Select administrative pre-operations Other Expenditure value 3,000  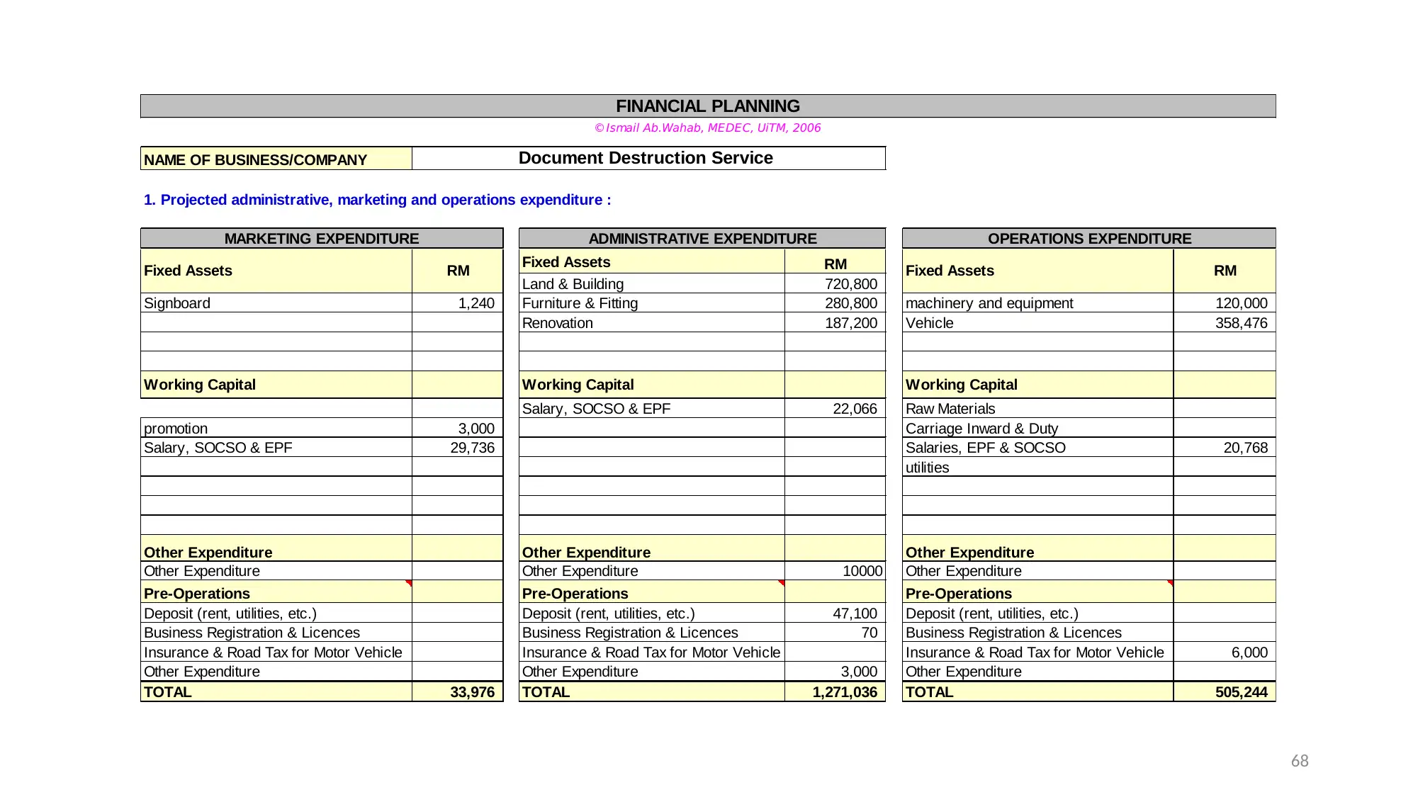(x=859, y=672)
